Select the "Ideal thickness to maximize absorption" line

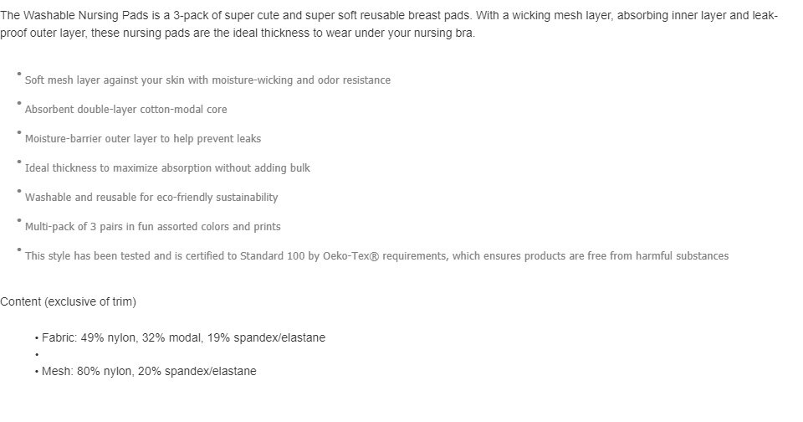pyautogui.click(x=167, y=168)
